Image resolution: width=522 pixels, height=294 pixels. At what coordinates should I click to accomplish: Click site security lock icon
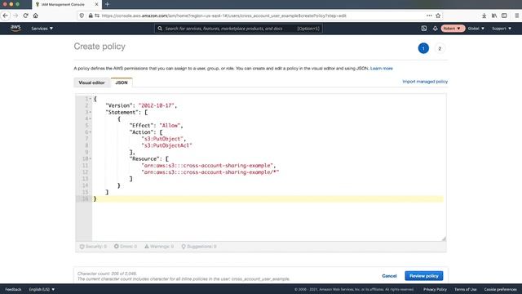pos(91,16)
